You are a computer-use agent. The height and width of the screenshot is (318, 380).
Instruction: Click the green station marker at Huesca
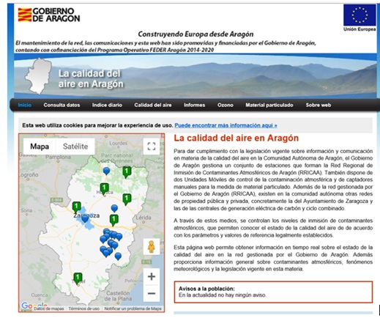[x=104, y=189]
